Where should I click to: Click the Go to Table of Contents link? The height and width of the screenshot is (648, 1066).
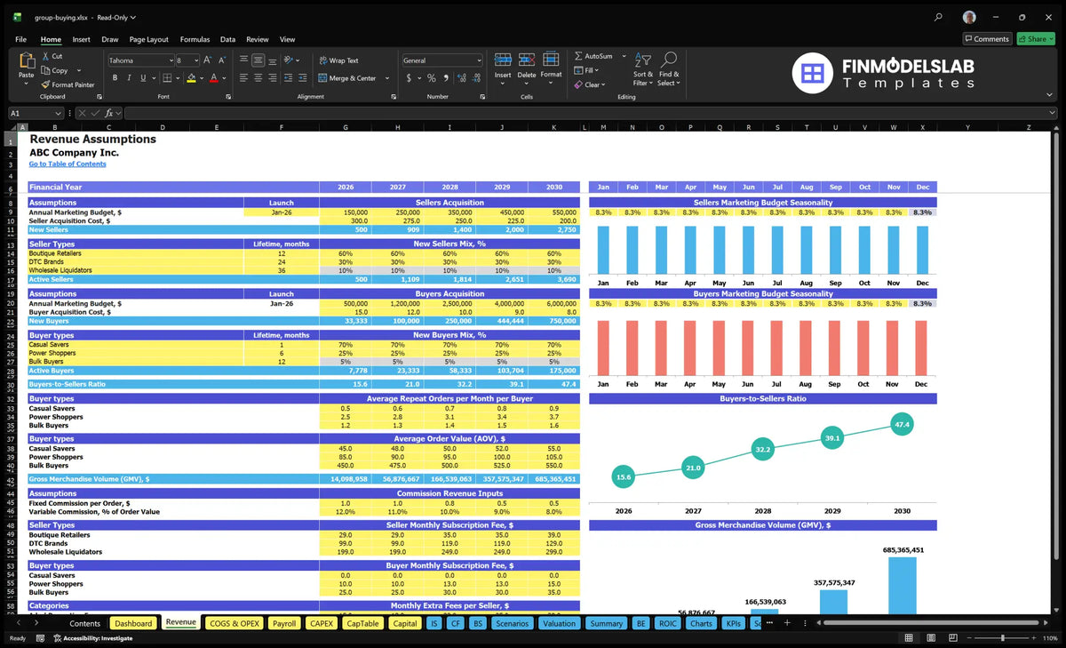tap(68, 164)
